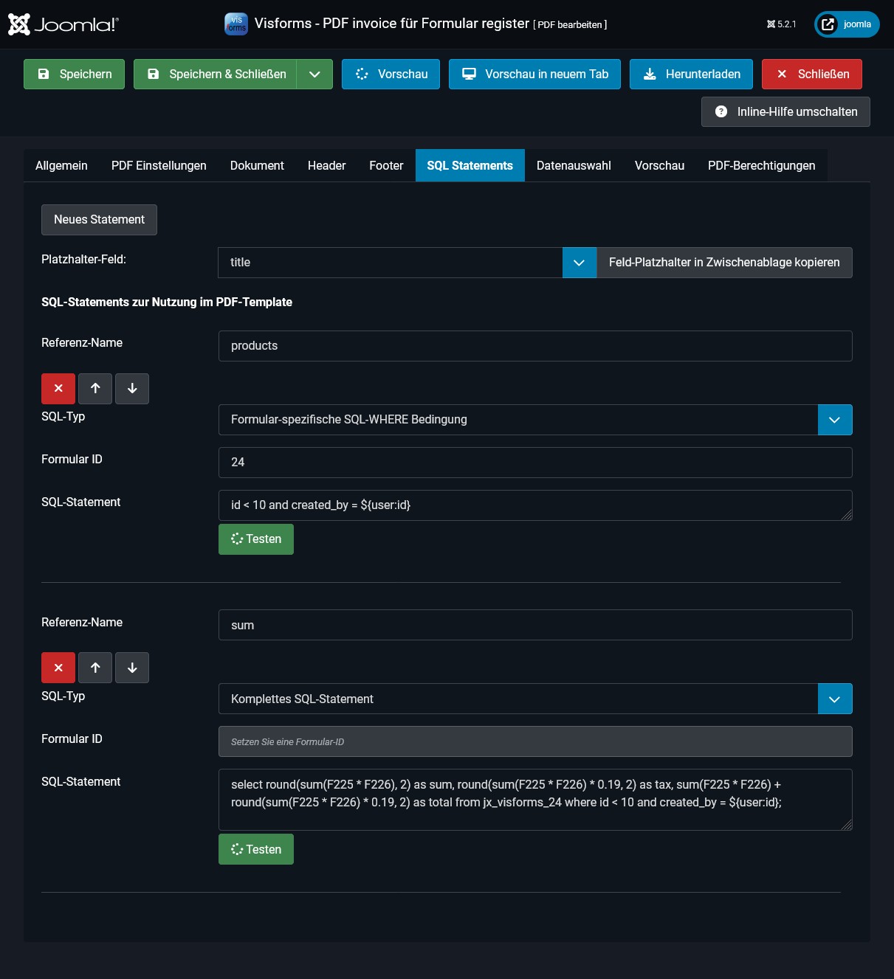The image size is (894, 979).
Task: Copy the field placeholder to the clipboard
Action: click(723, 263)
